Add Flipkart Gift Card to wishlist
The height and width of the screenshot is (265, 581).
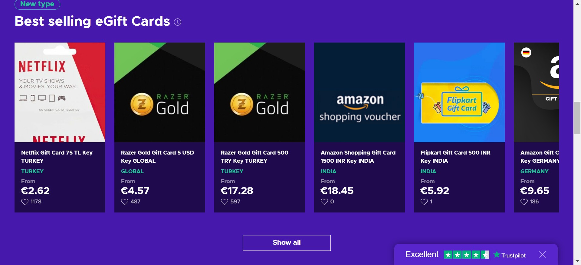point(424,202)
